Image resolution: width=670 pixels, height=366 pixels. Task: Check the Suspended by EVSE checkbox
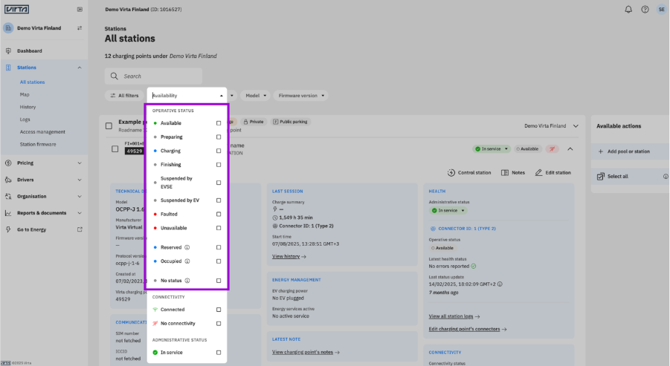tap(219, 183)
